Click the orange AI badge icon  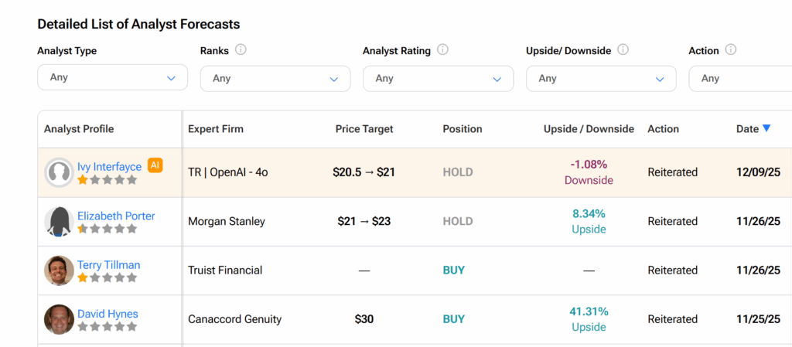(155, 165)
